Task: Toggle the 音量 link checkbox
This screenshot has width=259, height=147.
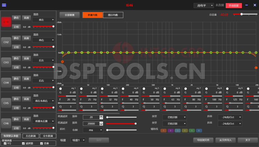Action: point(41,143)
